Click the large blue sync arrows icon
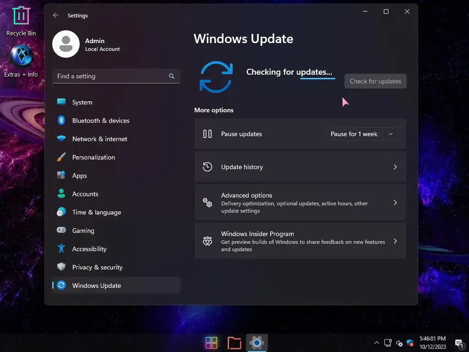 tap(216, 77)
